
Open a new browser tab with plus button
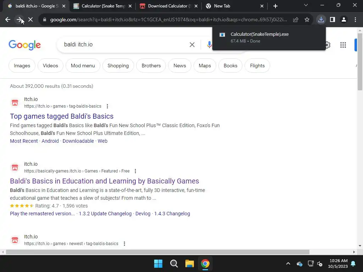275,6
